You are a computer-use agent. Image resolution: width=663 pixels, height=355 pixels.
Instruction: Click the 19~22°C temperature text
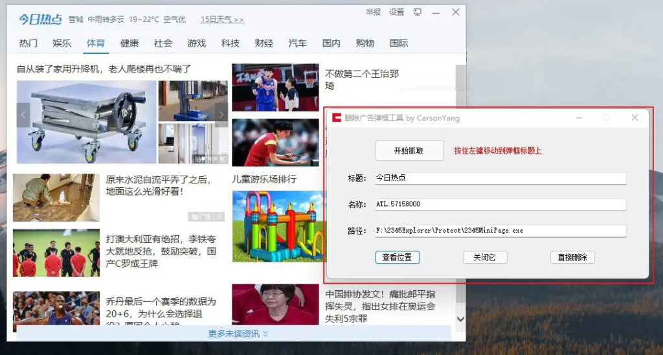click(144, 19)
